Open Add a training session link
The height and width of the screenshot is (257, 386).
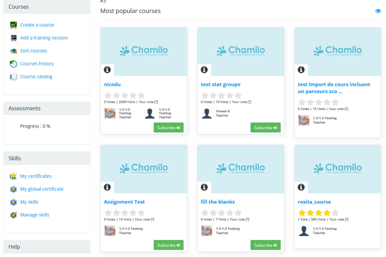point(44,38)
